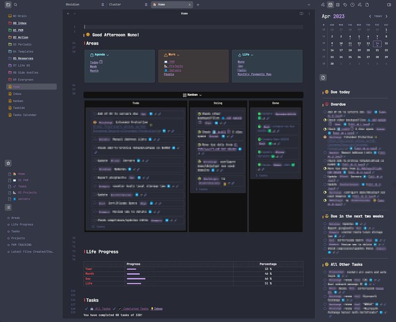Open the tags panel icon
396x322 pixels.
click(345, 4)
